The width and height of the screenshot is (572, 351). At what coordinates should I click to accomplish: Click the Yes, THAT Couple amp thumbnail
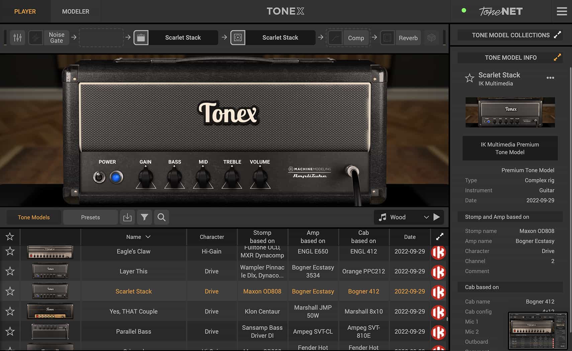coord(50,311)
